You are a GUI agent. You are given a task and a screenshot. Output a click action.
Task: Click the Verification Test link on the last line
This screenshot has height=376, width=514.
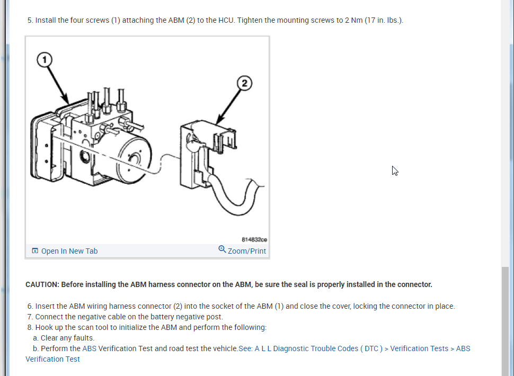tap(52, 359)
